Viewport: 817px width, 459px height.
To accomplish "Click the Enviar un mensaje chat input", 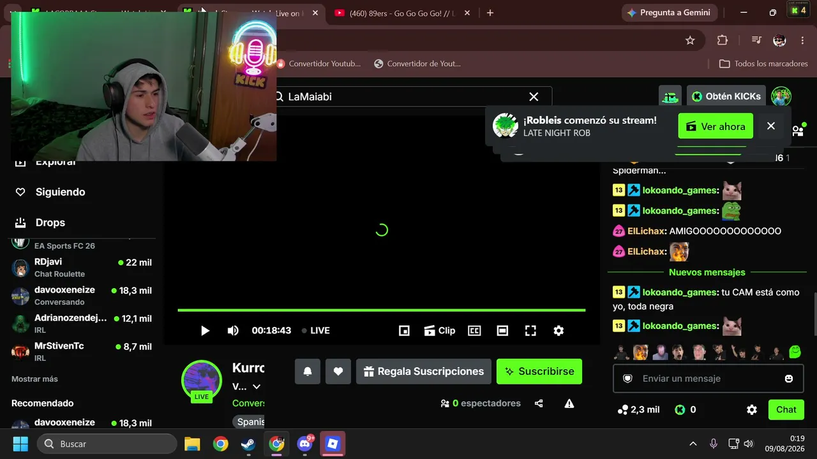I will pyautogui.click(x=707, y=379).
